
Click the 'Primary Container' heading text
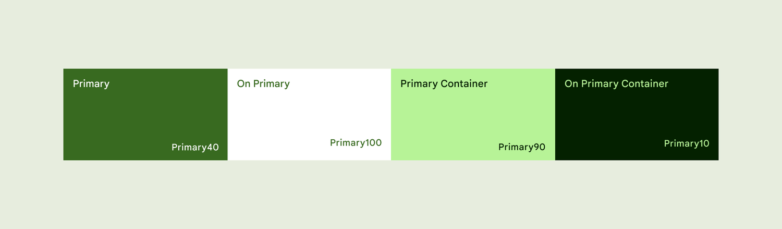click(x=444, y=84)
